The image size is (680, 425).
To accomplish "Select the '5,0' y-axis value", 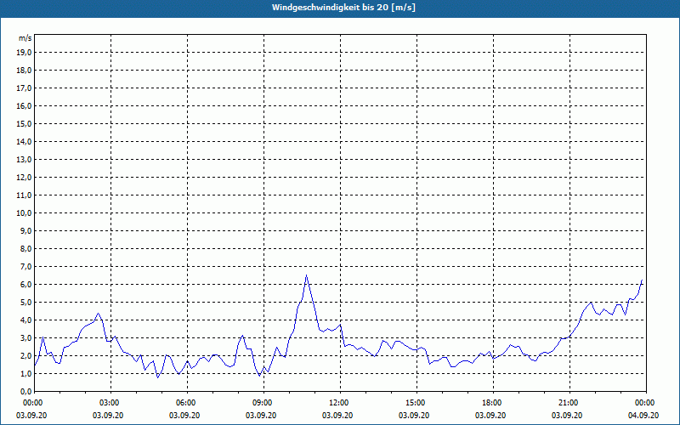I will [25, 303].
